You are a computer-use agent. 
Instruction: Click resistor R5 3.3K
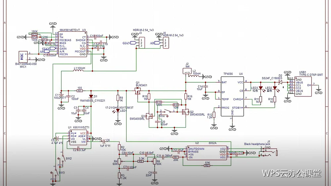141,161
